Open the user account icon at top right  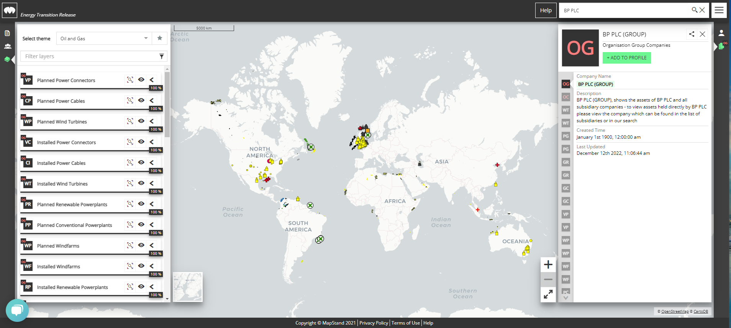[721, 33]
